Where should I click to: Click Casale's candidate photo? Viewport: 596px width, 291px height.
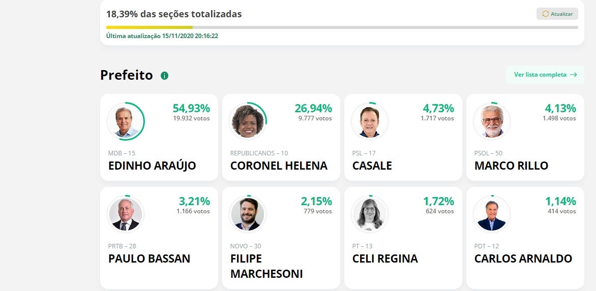[370, 121]
